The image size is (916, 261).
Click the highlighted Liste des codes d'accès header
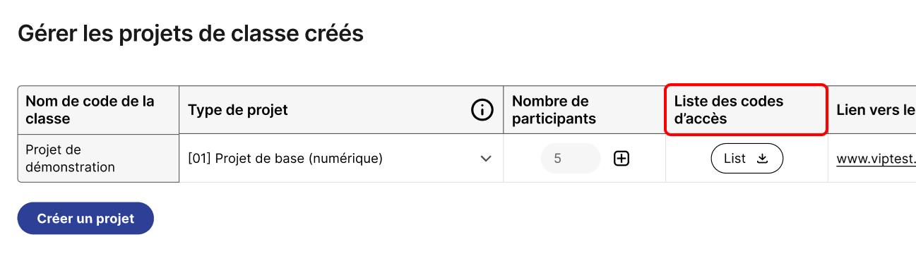click(746, 110)
